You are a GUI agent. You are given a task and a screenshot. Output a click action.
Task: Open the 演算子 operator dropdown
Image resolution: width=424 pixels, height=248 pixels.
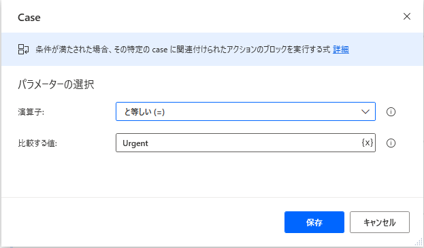246,111
